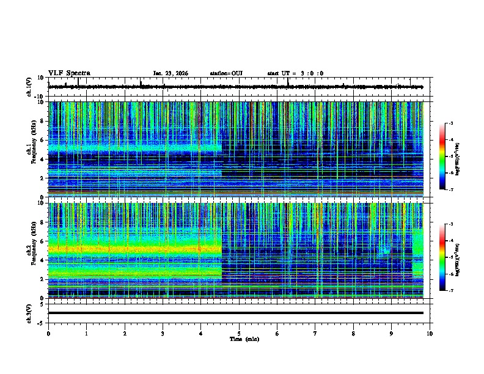Viewport: 484px width, 374px height.
Task: Click the ch.3 voltage tick label "-5"
Action: click(41, 323)
